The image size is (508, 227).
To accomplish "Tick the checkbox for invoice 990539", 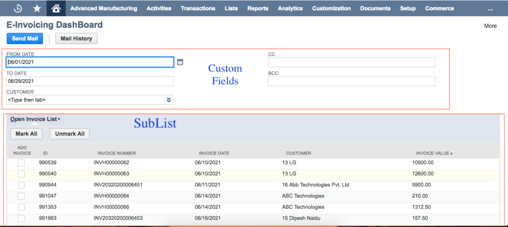I will coord(21,163).
